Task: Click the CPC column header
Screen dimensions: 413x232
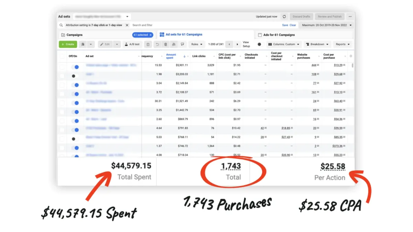Action: point(227,56)
